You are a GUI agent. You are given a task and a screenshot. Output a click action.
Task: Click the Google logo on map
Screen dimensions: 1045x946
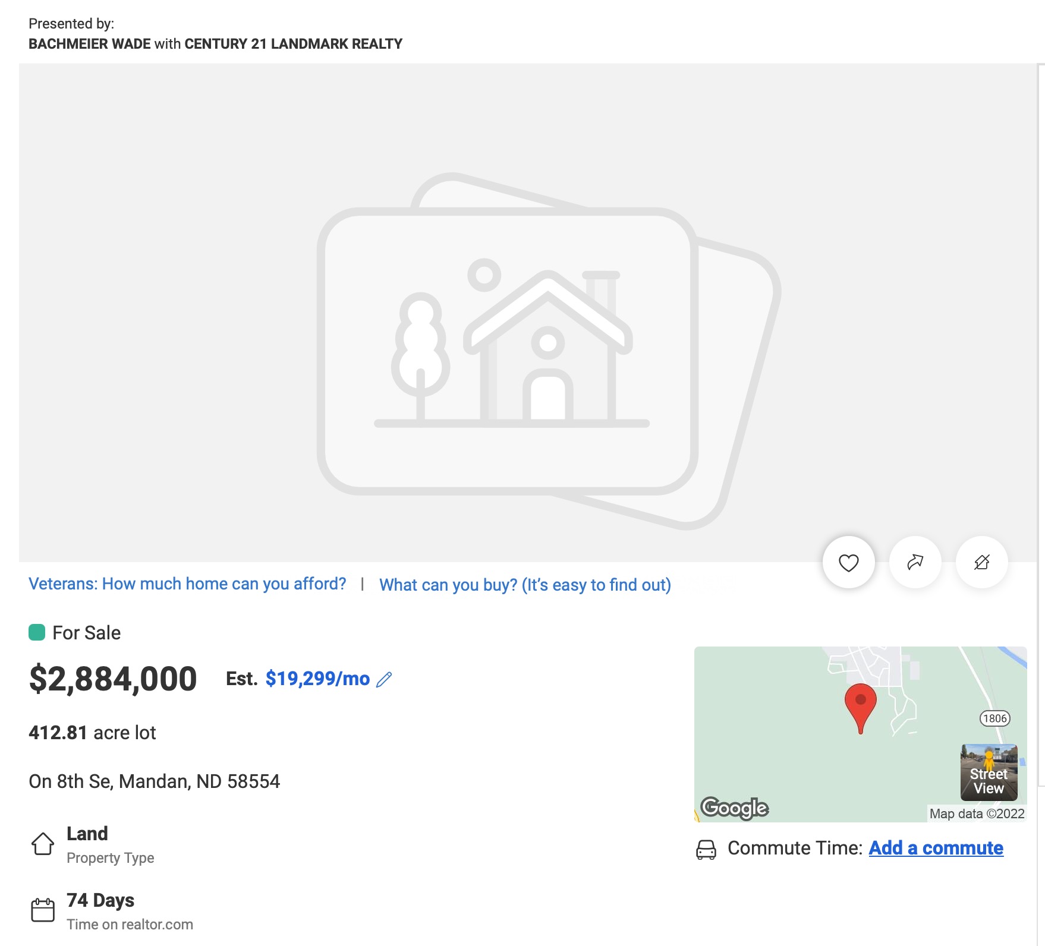click(x=734, y=808)
